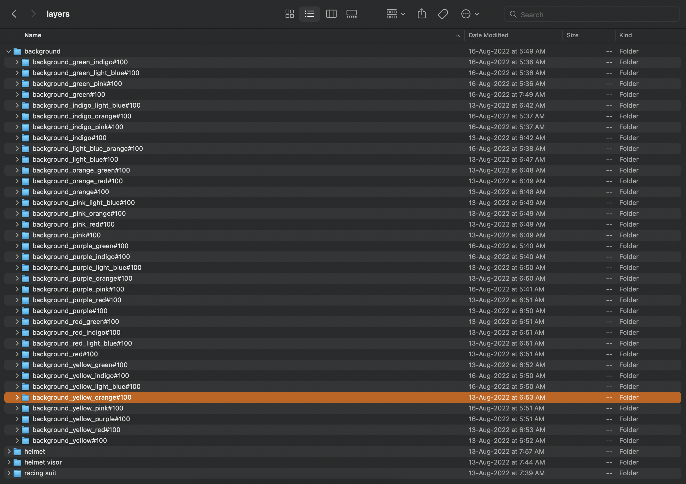Viewport: 686px width, 484px height.
Task: Select background_yellow_purple#100 row
Action: click(x=343, y=419)
